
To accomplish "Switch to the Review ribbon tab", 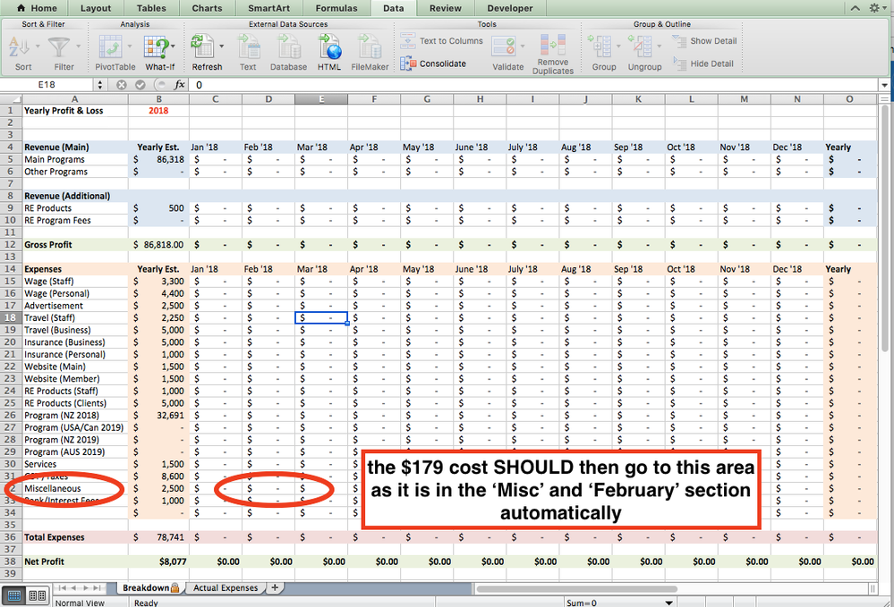I will (x=446, y=8).
